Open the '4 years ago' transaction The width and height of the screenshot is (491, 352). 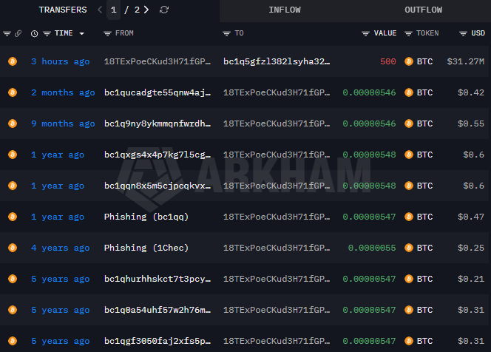60,248
